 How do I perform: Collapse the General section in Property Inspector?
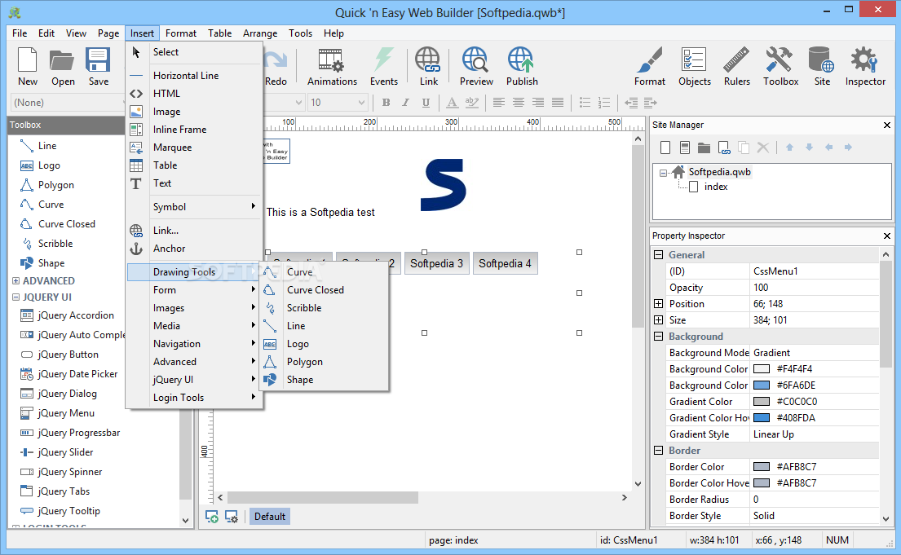pyautogui.click(x=659, y=255)
